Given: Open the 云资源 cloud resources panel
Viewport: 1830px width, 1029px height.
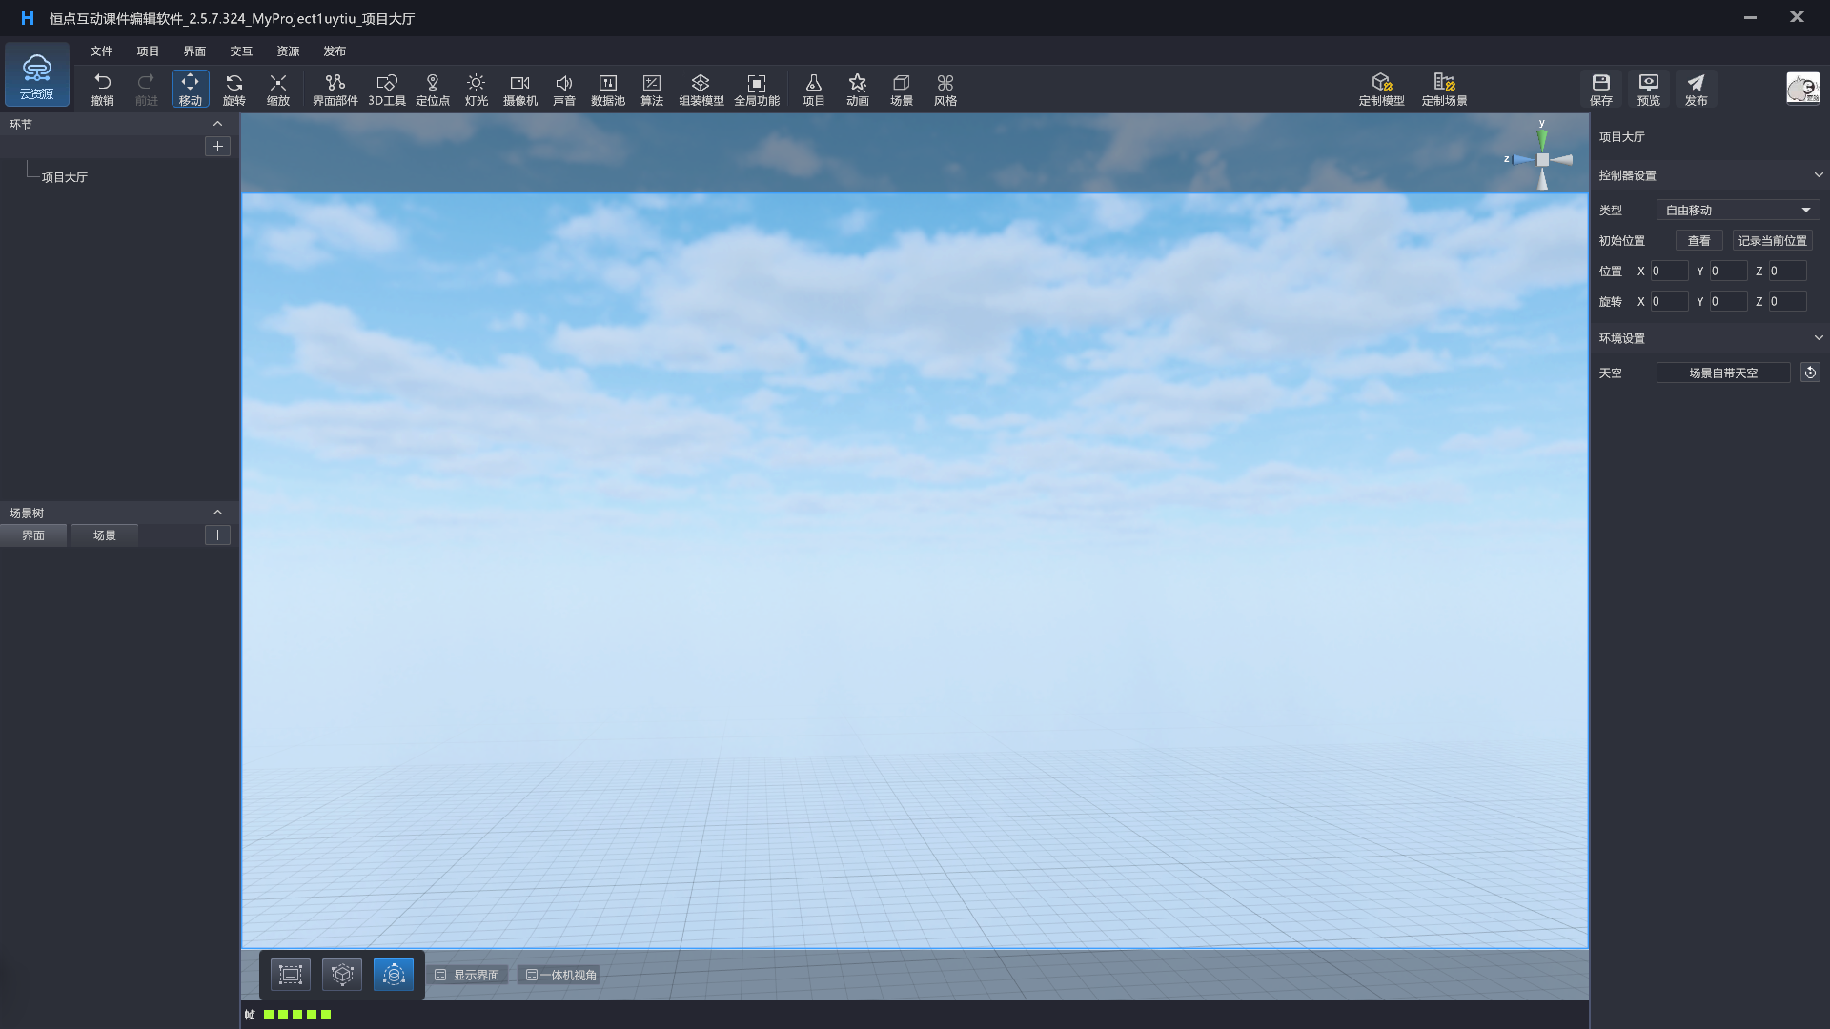Looking at the screenshot, I should tap(37, 75).
